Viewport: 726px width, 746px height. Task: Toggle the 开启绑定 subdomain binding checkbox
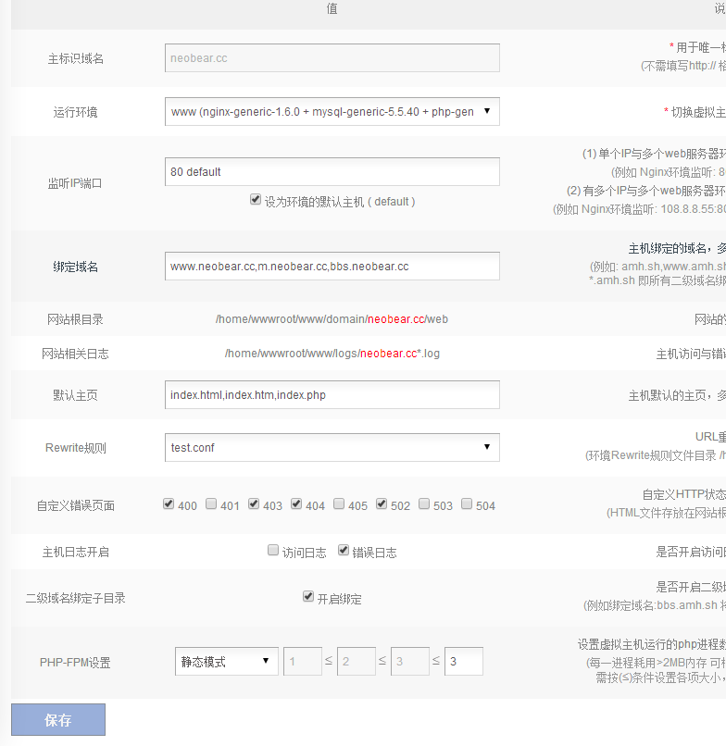tap(308, 597)
